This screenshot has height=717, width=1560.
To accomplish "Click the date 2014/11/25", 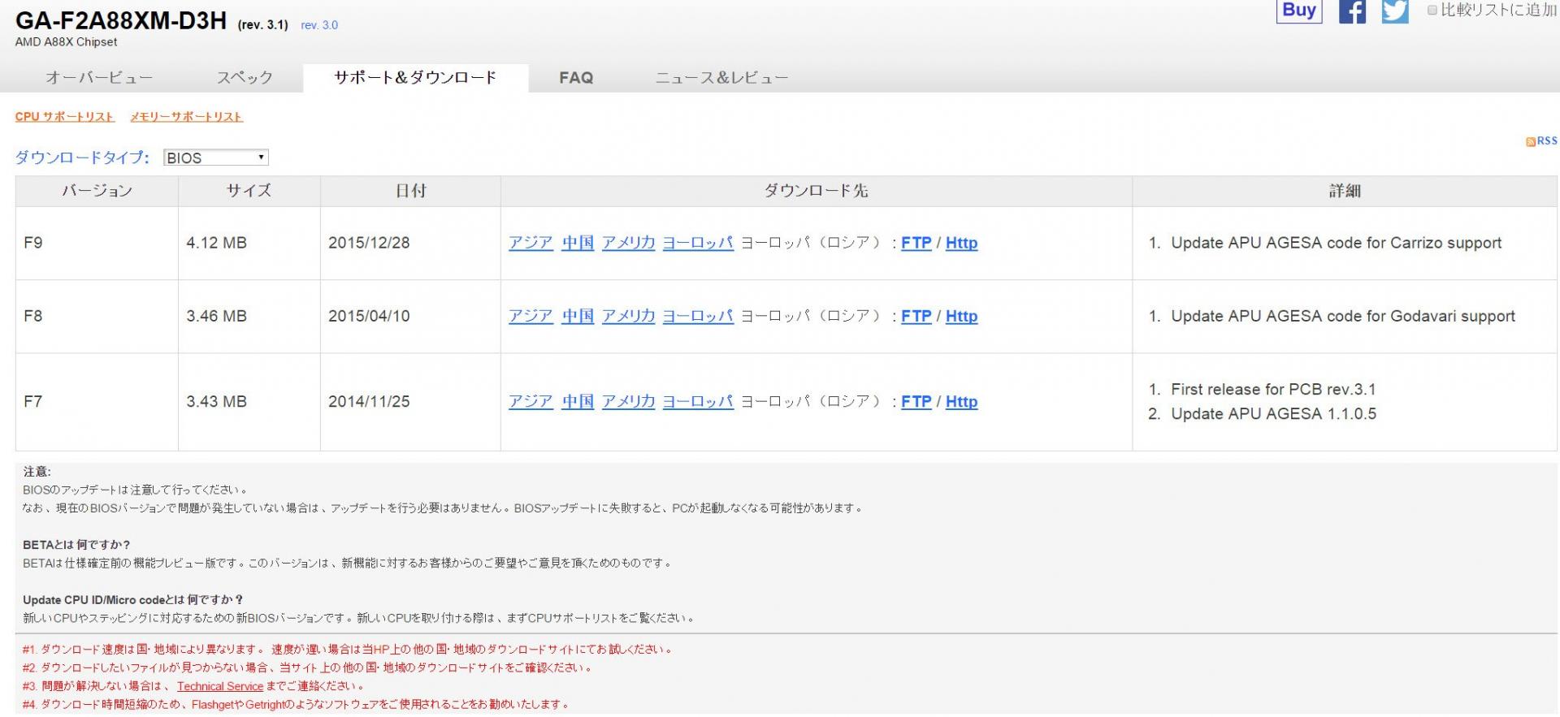I will (369, 401).
